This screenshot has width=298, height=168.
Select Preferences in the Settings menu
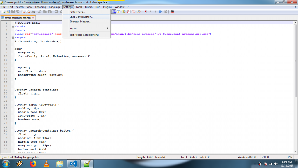point(77,12)
